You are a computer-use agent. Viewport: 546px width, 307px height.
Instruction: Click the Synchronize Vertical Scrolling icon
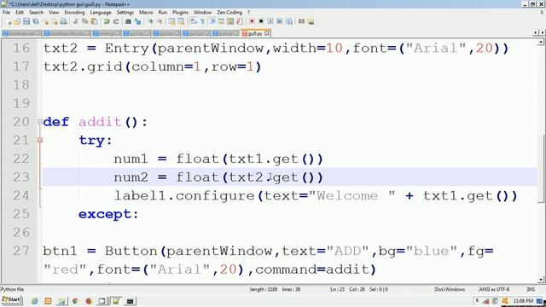172,21
